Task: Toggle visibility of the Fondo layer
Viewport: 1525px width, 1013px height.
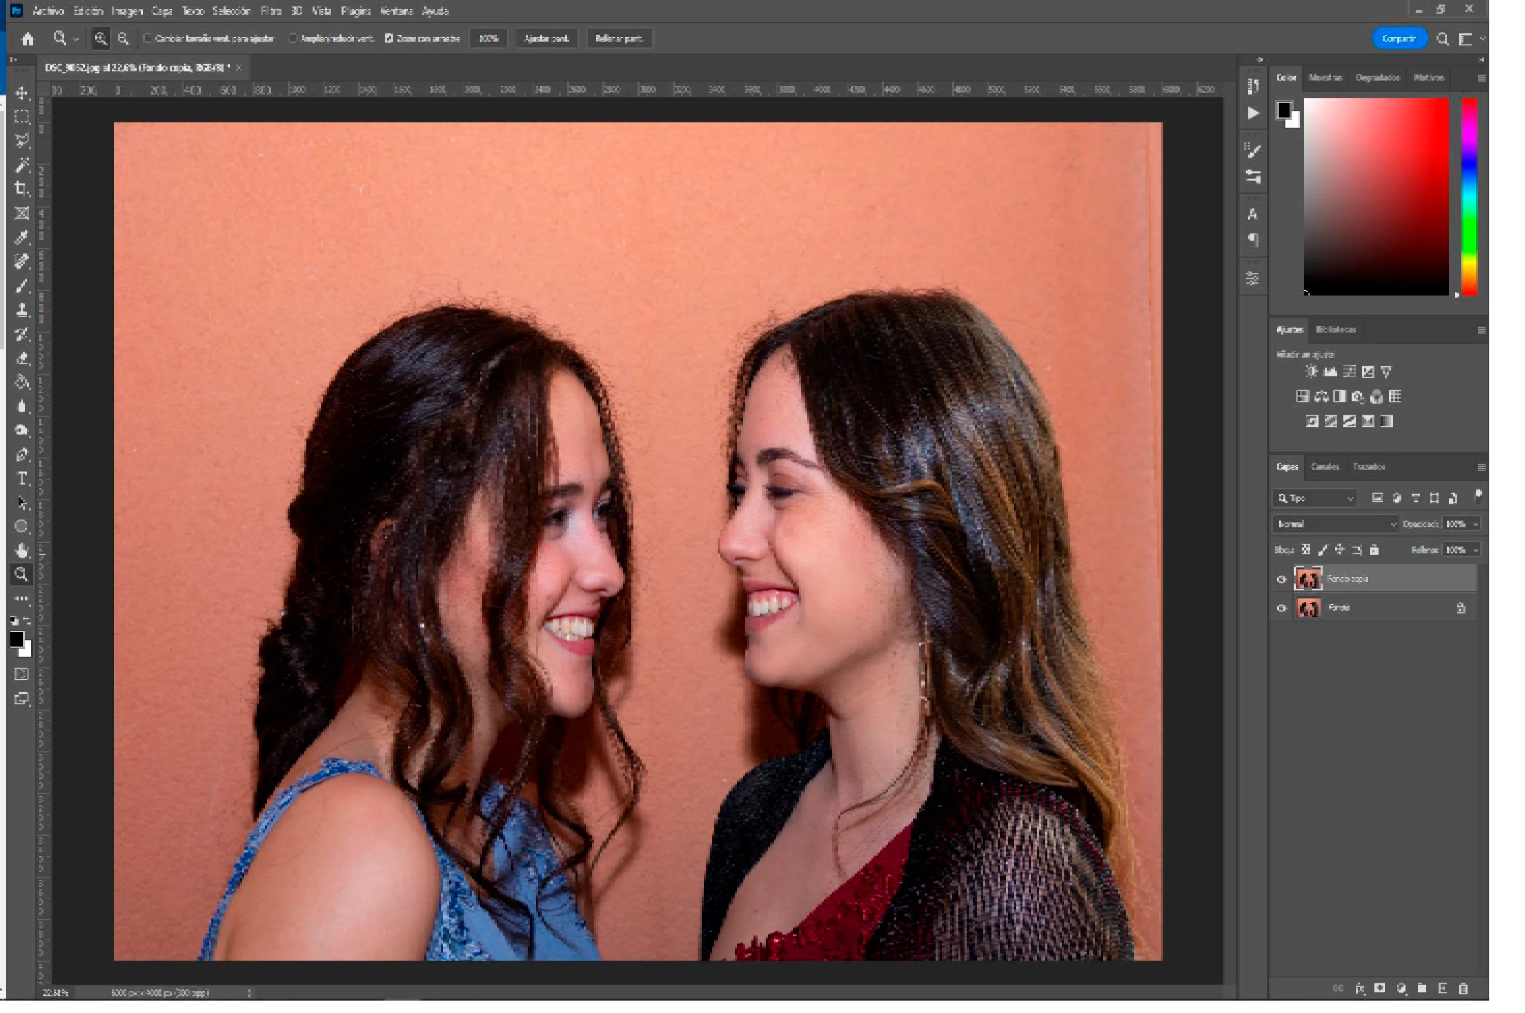Action: pyautogui.click(x=1281, y=608)
